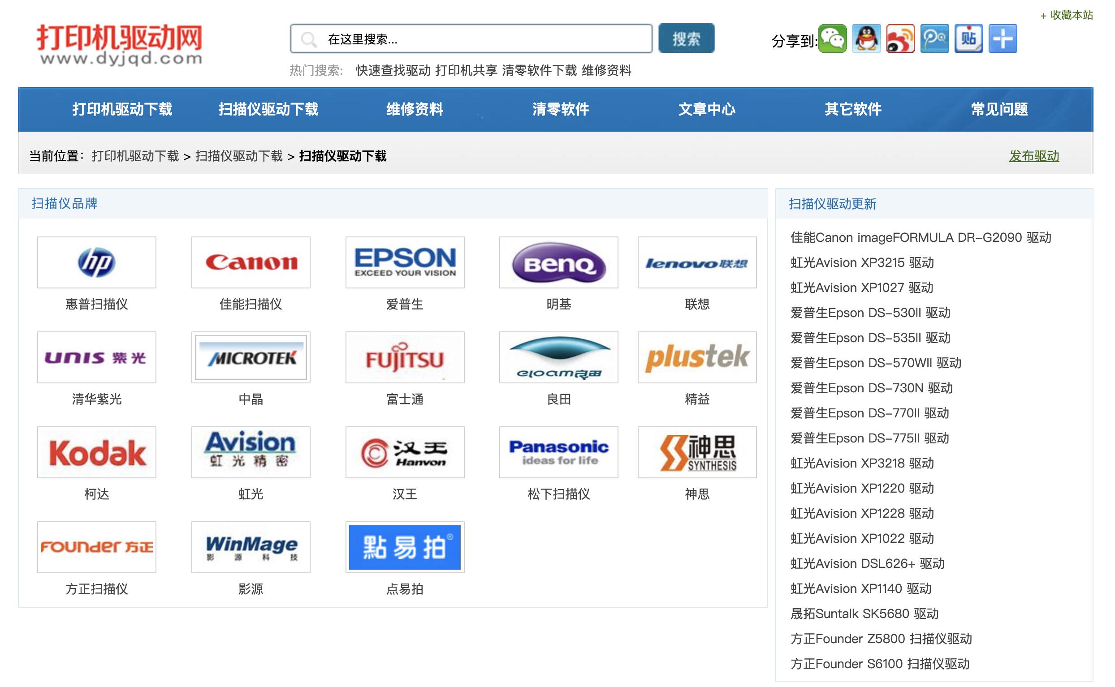Open 虹光Avision XP3215 驱动
The width and height of the screenshot is (1115, 687).
click(862, 262)
